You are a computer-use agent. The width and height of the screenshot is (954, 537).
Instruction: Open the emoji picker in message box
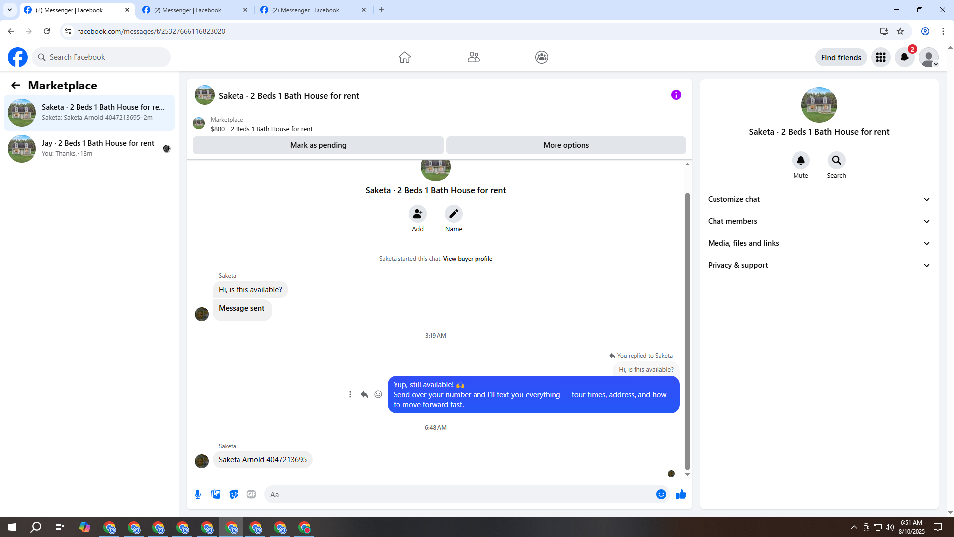tap(661, 494)
